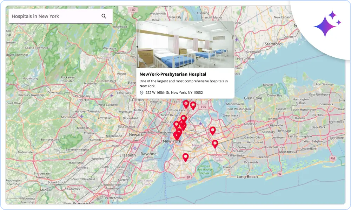Click the location pin icon beside the address

click(141, 93)
